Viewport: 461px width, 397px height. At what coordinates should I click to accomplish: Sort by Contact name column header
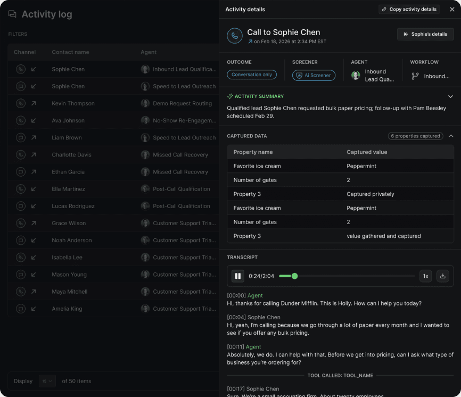pyautogui.click(x=70, y=52)
